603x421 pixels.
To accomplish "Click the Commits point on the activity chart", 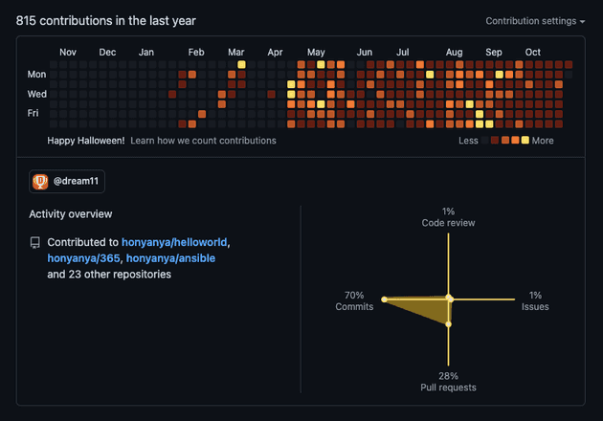I will [x=384, y=299].
